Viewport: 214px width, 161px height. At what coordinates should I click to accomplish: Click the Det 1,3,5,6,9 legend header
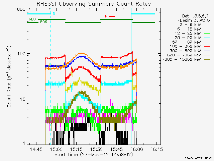pyautogui.click(x=196, y=16)
